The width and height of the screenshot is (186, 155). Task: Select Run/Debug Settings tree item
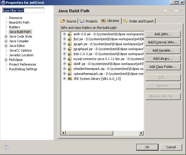point(23,69)
